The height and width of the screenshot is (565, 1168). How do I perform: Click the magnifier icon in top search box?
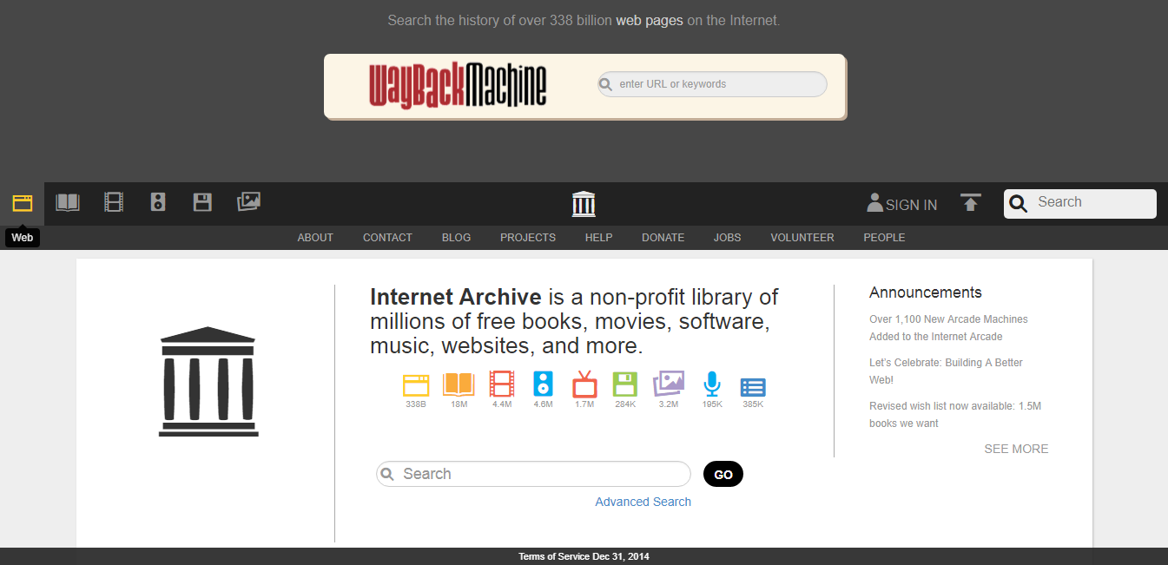[1019, 204]
